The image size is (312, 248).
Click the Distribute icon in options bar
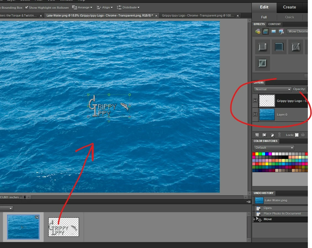(119, 7)
